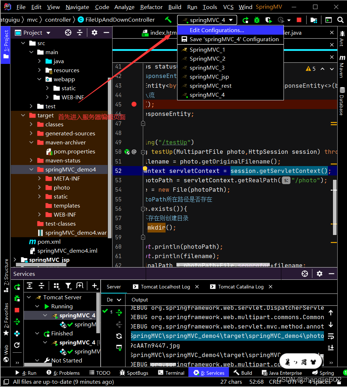Open the Project view selector dropdown
This screenshot has width=347, height=387.
[48, 32]
